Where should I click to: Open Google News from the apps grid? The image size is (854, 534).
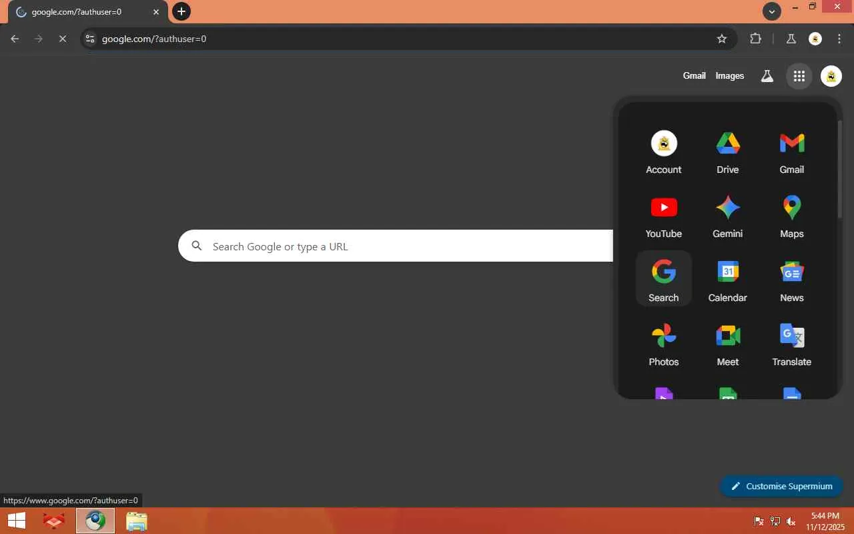pyautogui.click(x=791, y=280)
